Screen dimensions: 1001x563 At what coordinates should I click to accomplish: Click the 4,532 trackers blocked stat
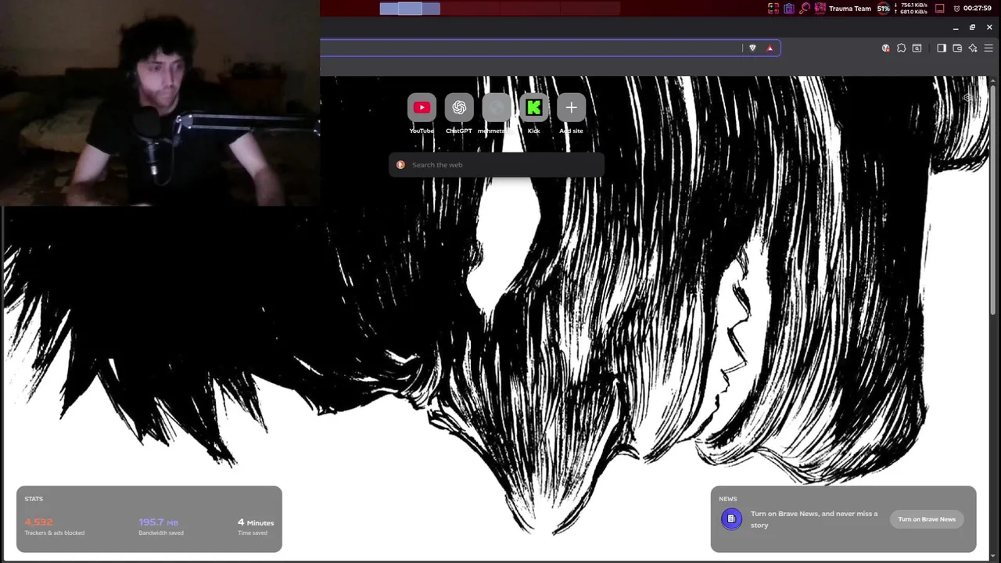pyautogui.click(x=54, y=526)
